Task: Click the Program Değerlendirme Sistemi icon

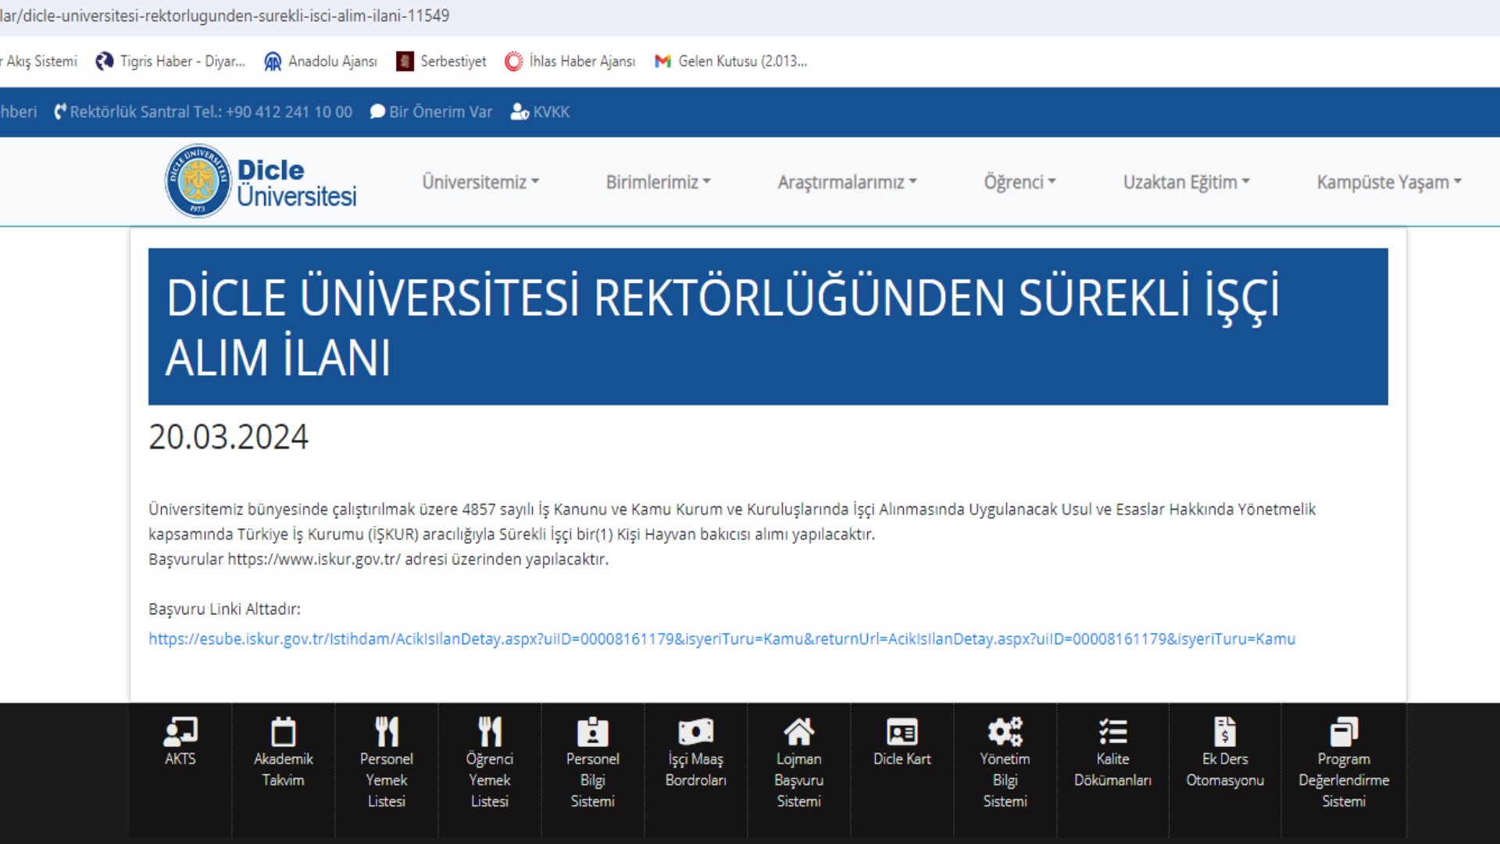Action: tap(1344, 732)
